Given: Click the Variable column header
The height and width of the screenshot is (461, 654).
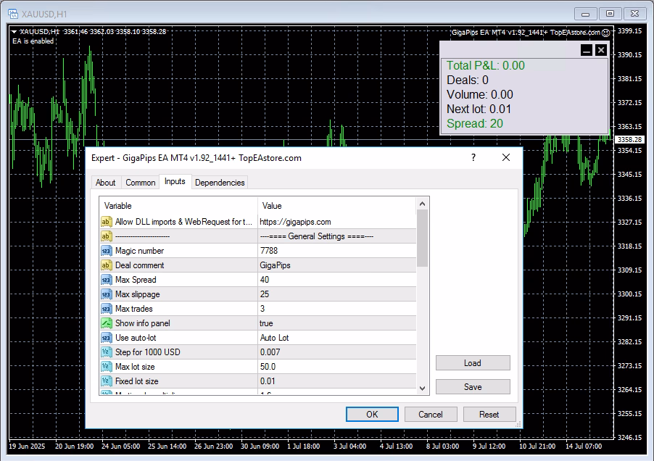Looking at the screenshot, I should tap(178, 205).
